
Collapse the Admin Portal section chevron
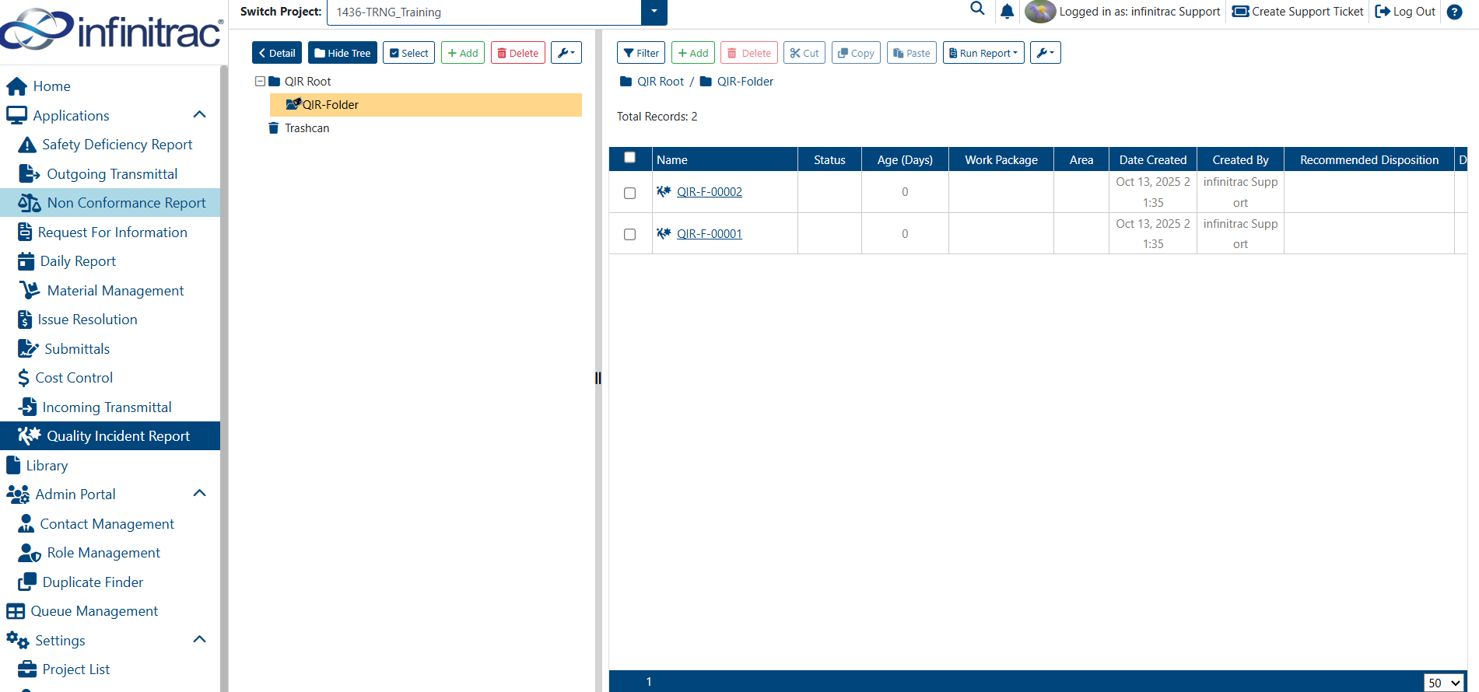[x=199, y=494]
